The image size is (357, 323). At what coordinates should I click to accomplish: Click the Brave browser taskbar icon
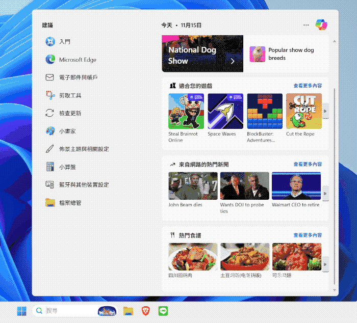pyautogui.click(x=146, y=311)
